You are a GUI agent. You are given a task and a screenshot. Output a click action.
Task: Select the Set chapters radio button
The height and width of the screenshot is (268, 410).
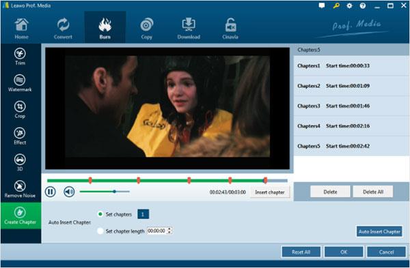pyautogui.click(x=100, y=214)
